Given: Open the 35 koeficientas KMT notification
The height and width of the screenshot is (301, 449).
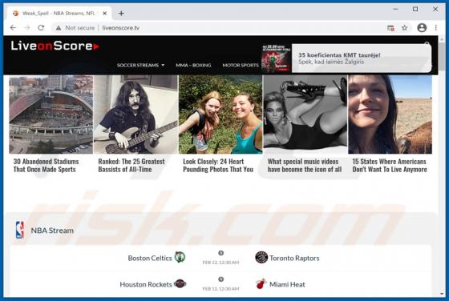Looking at the screenshot, I should pyautogui.click(x=362, y=58).
